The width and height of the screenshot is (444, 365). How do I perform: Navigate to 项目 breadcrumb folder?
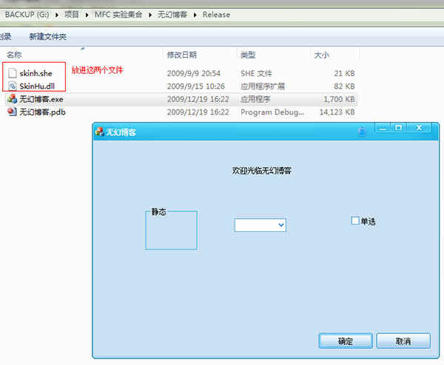[72, 15]
